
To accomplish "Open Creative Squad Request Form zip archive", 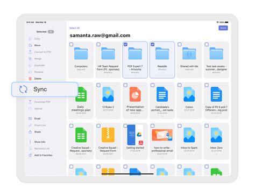I will (108, 135).
